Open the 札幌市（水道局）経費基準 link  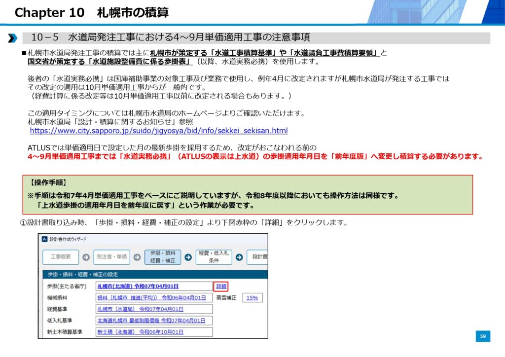140,309
